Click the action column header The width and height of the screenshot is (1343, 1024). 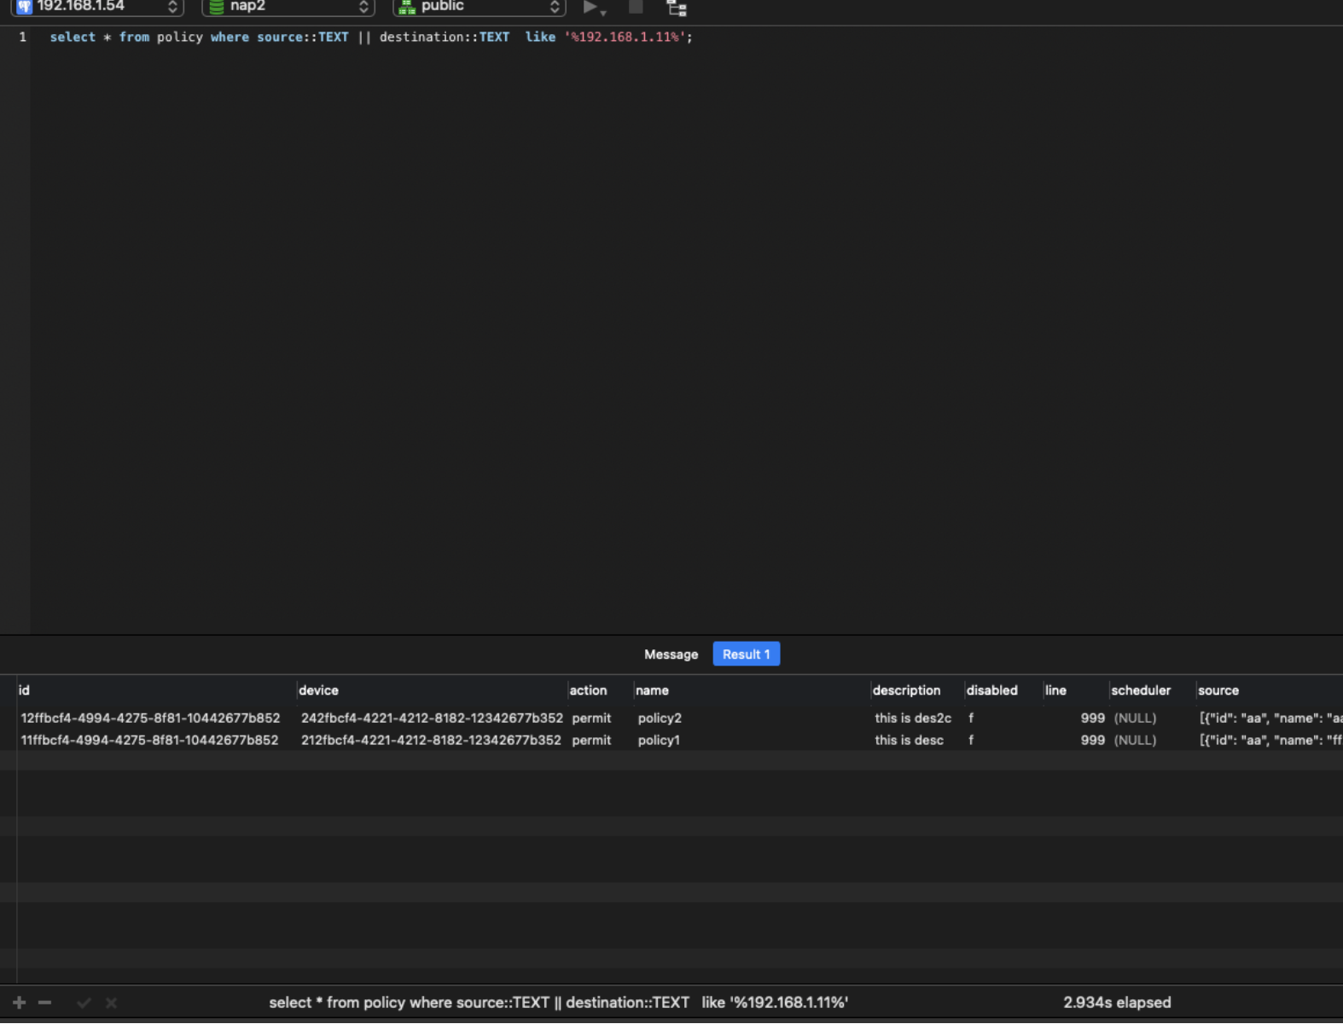(600, 690)
